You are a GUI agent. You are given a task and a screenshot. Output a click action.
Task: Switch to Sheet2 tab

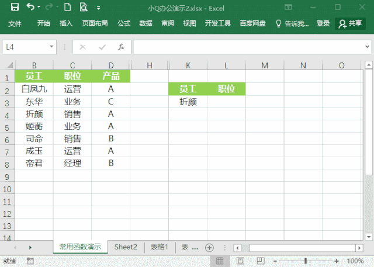(126, 247)
